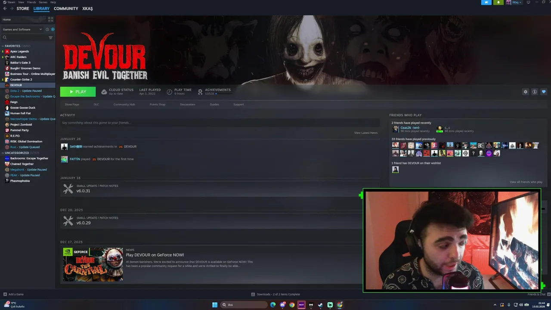This screenshot has width=551, height=310.
Task: Select Goose Goose Duck game entry
Action: [x=23, y=108]
